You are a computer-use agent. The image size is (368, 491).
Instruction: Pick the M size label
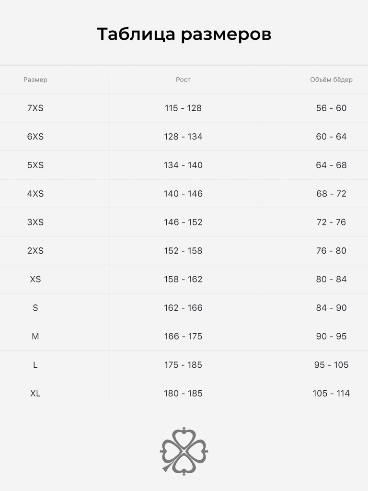(35, 336)
